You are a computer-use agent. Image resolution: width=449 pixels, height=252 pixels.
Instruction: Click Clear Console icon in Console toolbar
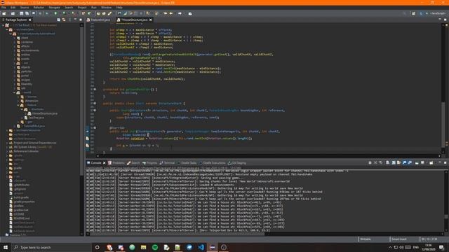(x=388, y=162)
